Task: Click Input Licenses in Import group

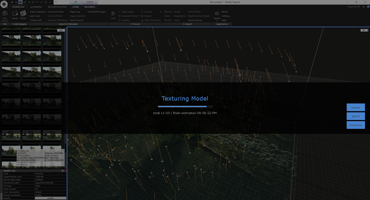Action: click(x=77, y=20)
